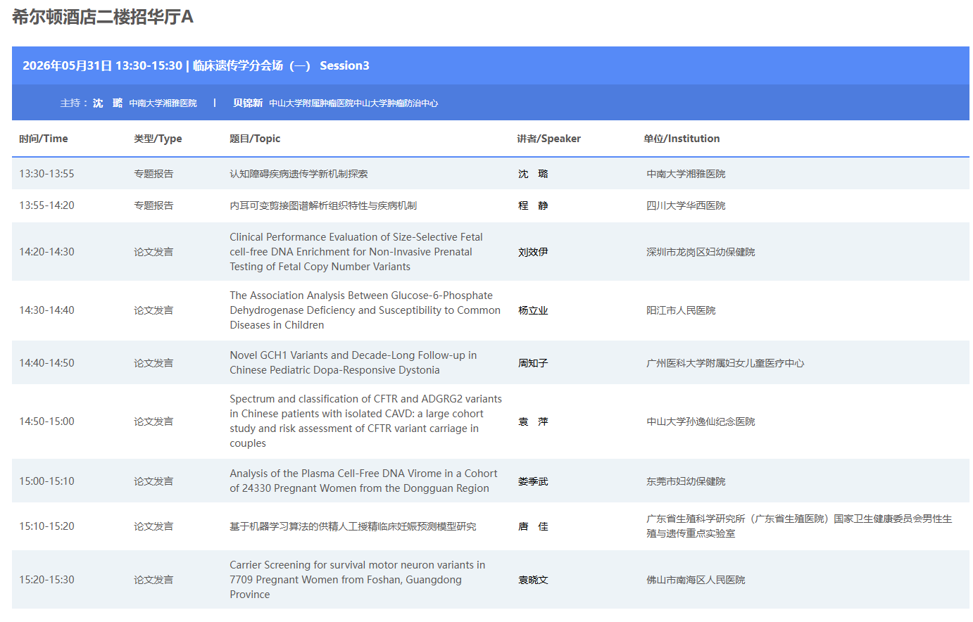Select time slot 15:20-15:30

click(x=46, y=580)
